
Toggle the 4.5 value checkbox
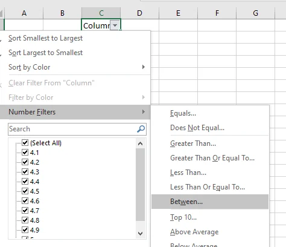25,191
